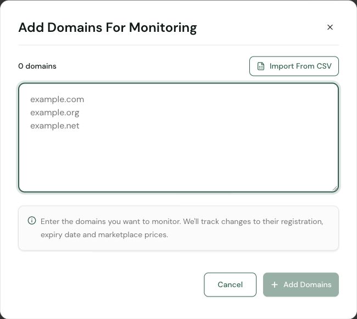This screenshot has height=319, width=357.
Task: Click the Import From CSV button
Action: (x=294, y=66)
